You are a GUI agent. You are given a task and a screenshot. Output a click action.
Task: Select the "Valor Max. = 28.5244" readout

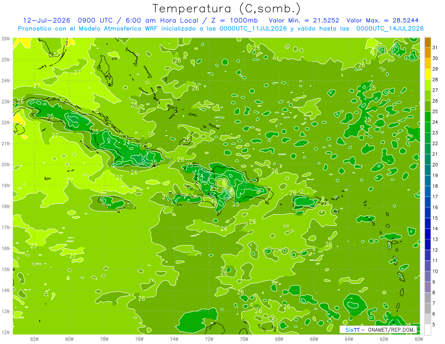[382, 20]
